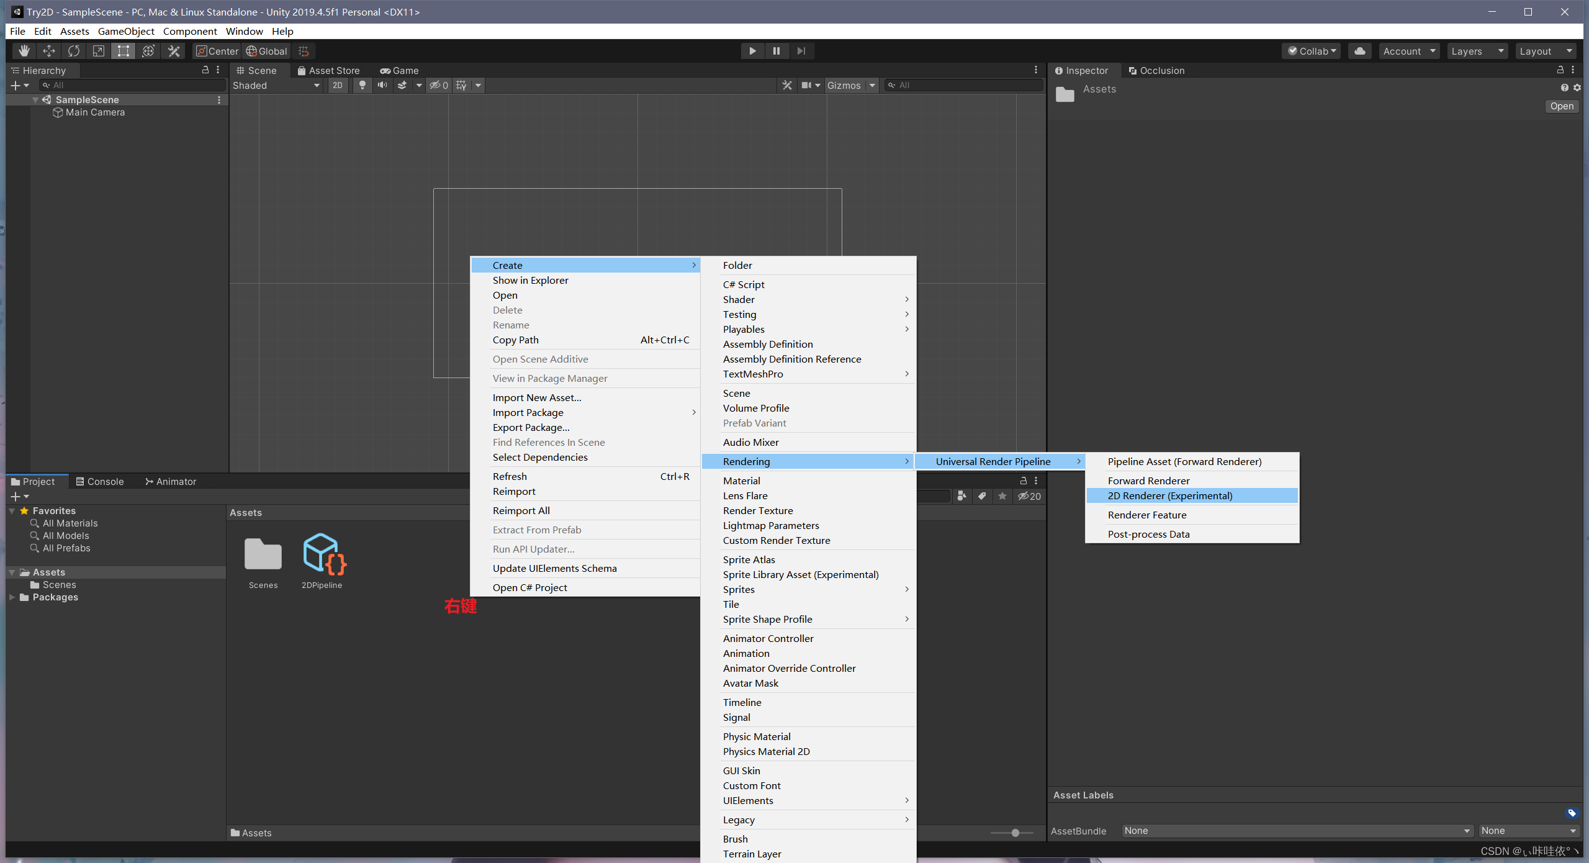Open scene camera settings icon

pyautogui.click(x=806, y=85)
